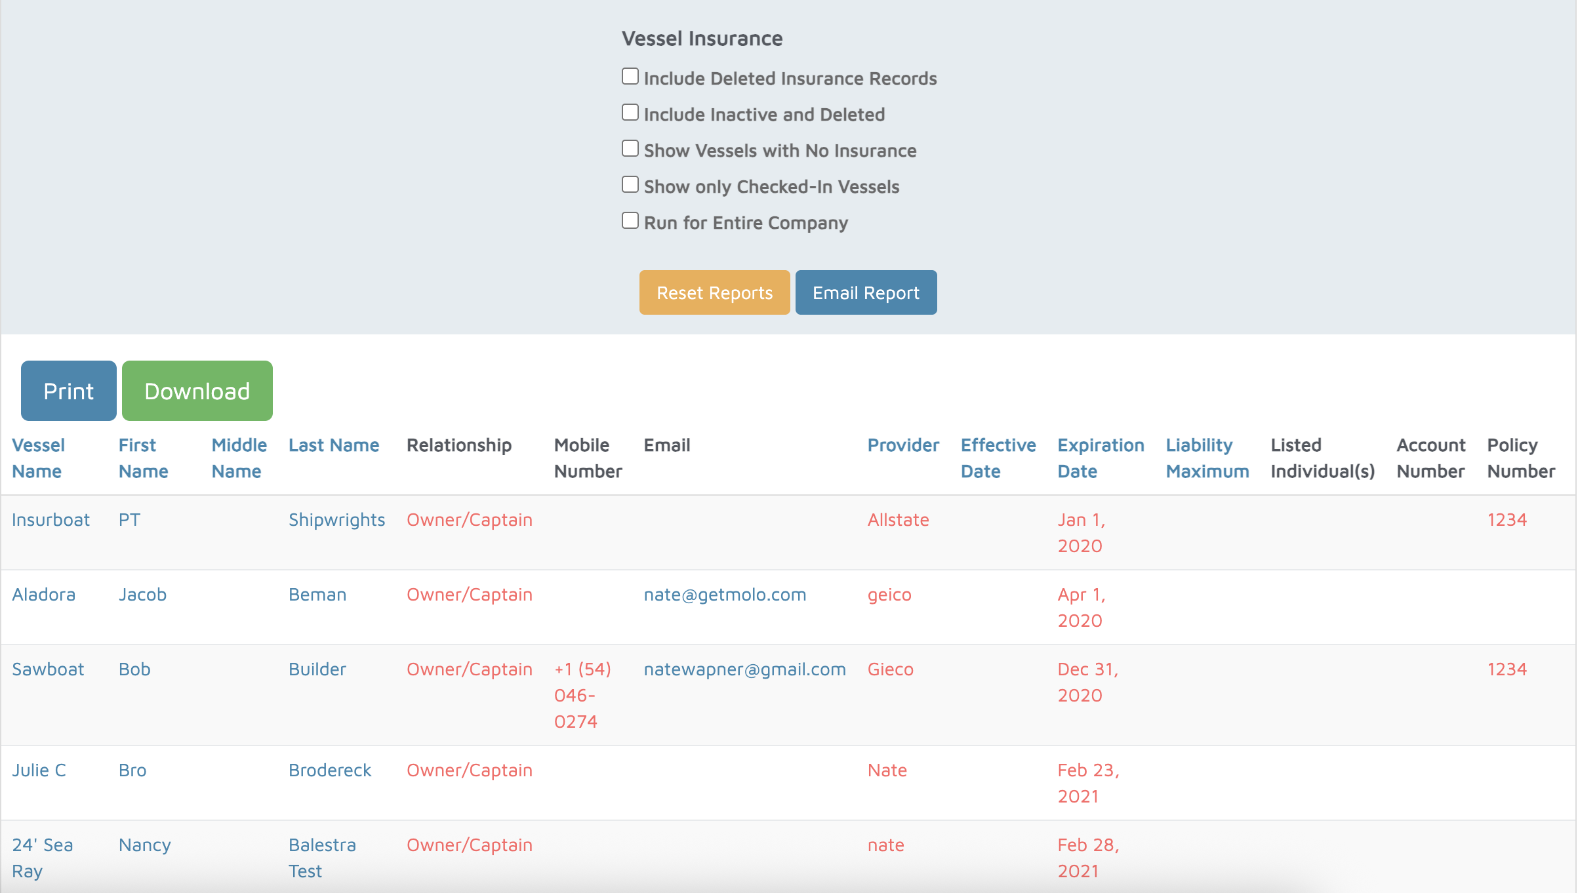Check Include Deleted Insurance Records box
The width and height of the screenshot is (1578, 893).
tap(630, 77)
